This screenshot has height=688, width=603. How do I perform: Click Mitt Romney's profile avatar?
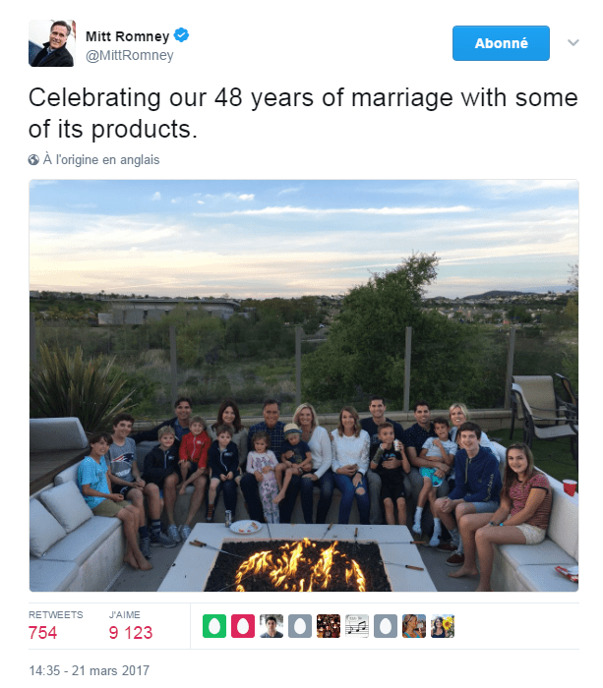click(52, 44)
